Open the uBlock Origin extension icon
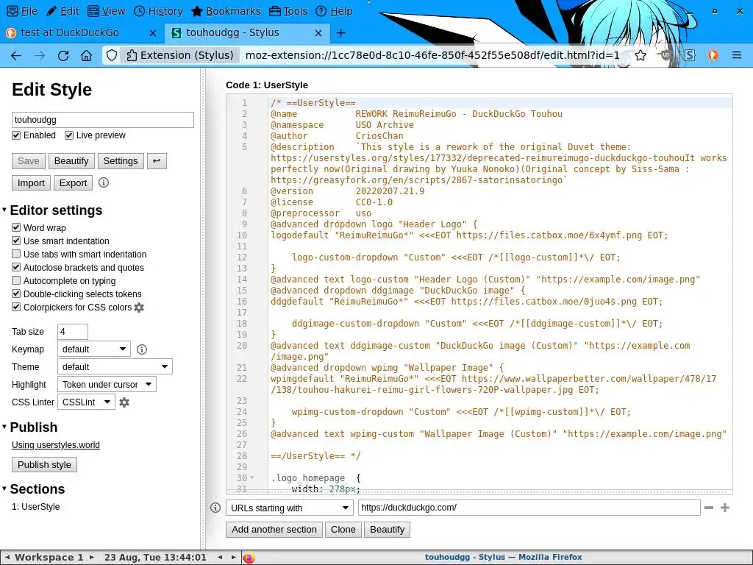This screenshot has width=753, height=565. tap(665, 56)
